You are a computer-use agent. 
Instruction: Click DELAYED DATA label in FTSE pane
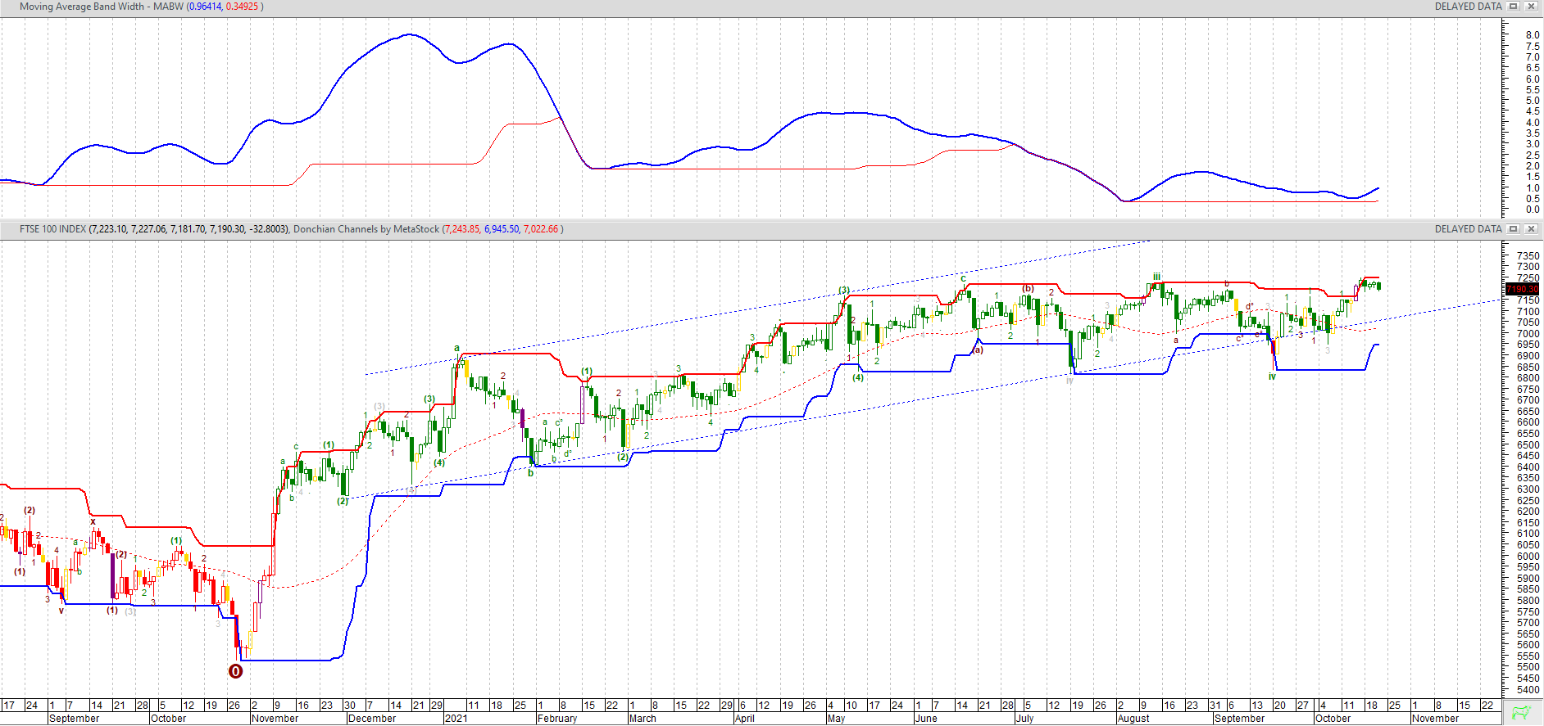pos(1469,229)
